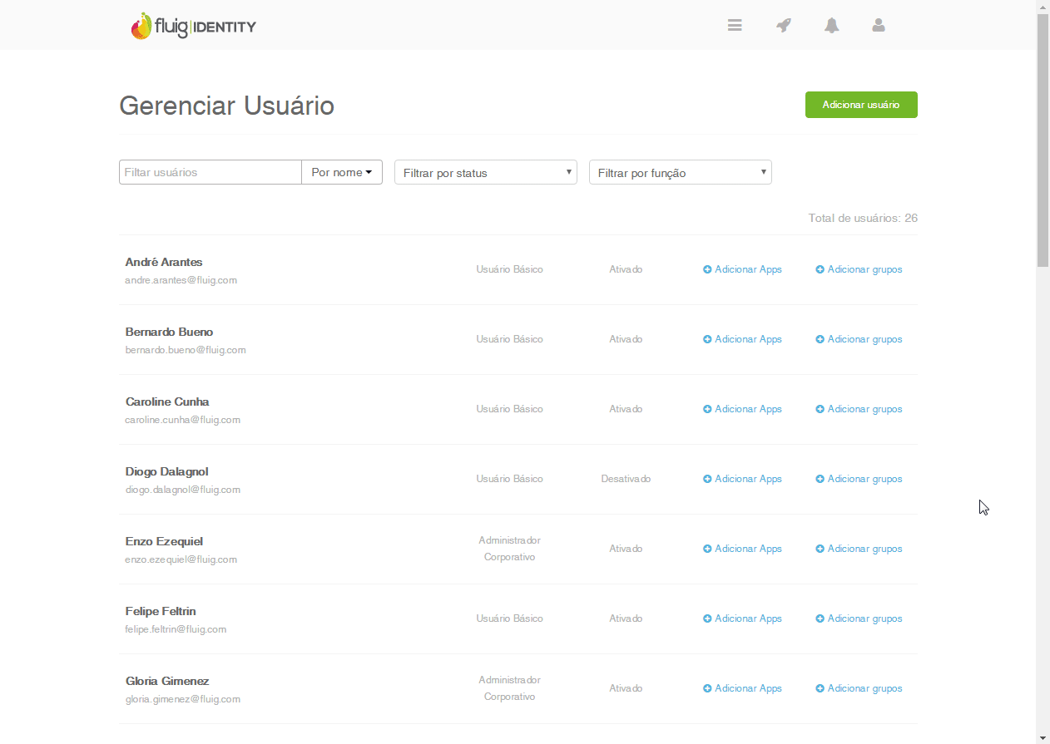Click the fluig Identity logo
This screenshot has height=744, width=1050.
pyautogui.click(x=194, y=27)
